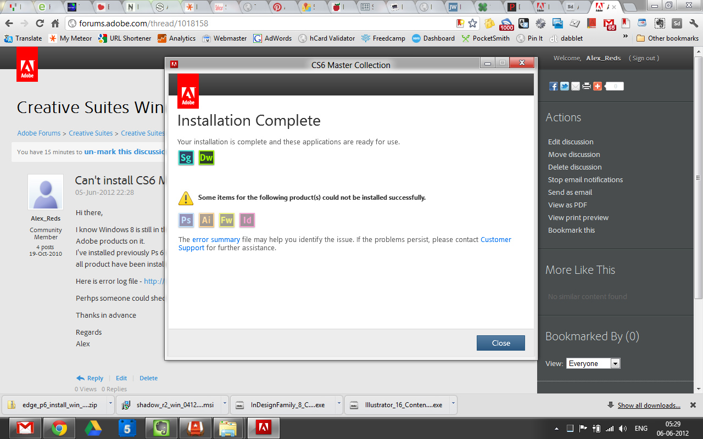Close the downloads bar with the X
The image size is (703, 439).
coord(693,405)
